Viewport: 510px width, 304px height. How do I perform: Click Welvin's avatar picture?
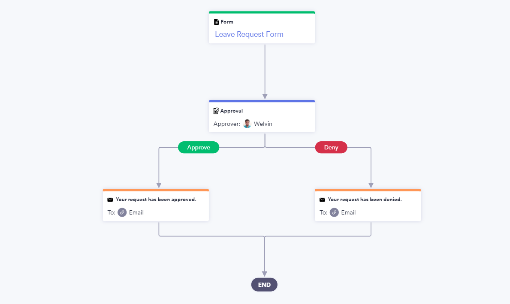(247, 124)
